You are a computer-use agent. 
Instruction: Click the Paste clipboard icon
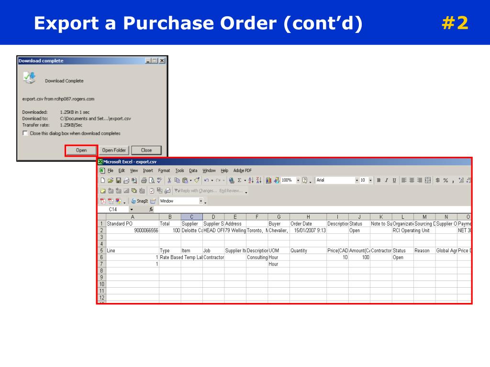pos(185,180)
